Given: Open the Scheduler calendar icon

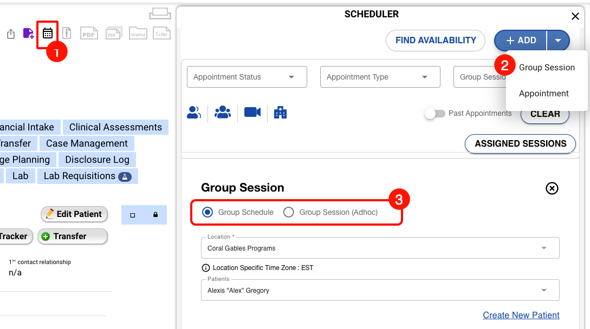Looking at the screenshot, I should [47, 34].
